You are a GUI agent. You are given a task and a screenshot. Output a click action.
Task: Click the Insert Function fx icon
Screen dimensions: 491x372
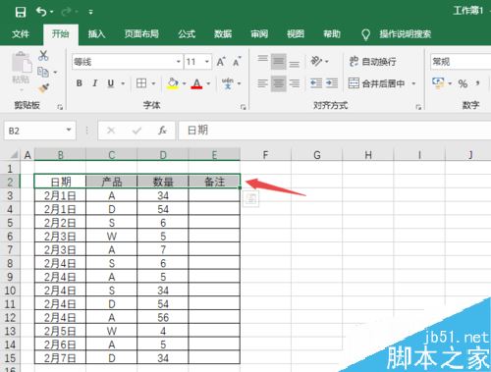(x=162, y=131)
